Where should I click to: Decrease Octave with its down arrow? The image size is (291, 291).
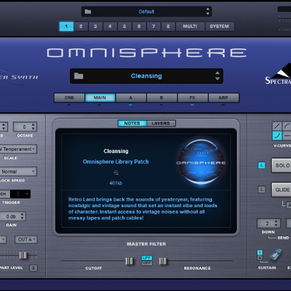pyautogui.click(x=33, y=129)
